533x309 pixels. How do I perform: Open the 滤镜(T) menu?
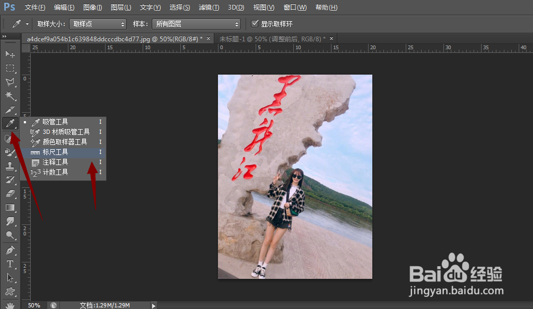pyautogui.click(x=209, y=7)
